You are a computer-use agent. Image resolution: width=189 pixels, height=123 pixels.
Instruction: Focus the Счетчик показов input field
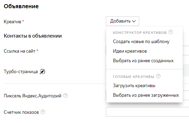point(147,112)
